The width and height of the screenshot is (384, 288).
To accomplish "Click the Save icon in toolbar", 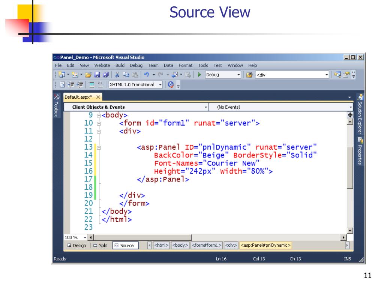I will point(97,75).
